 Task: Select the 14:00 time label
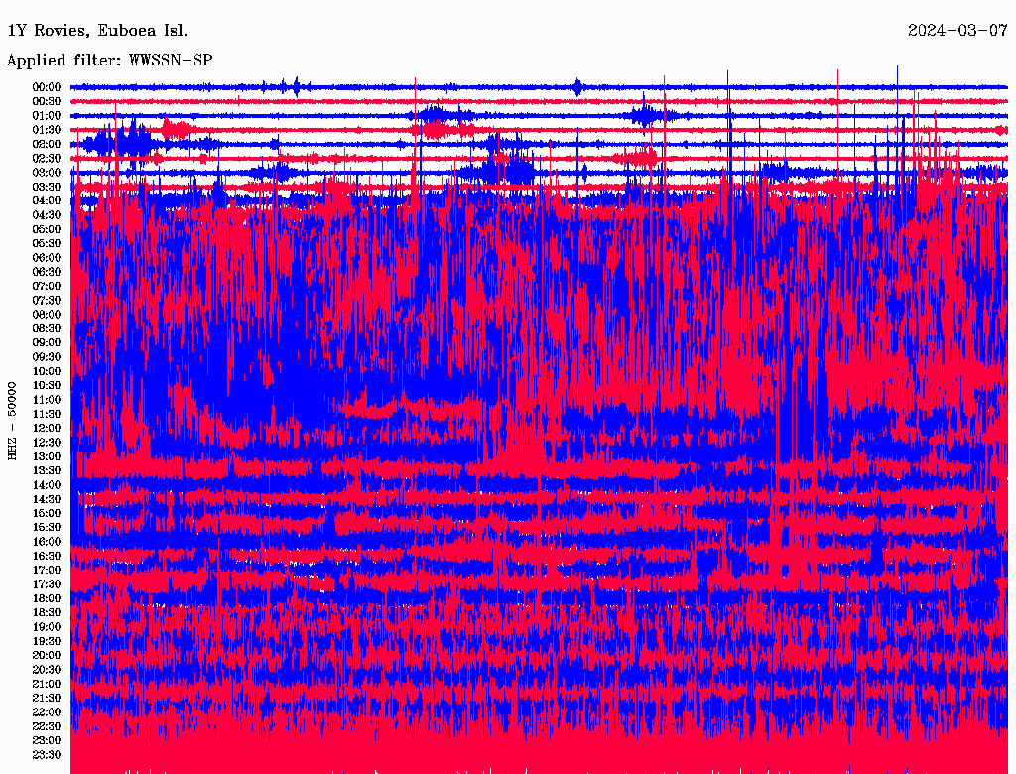47,485
